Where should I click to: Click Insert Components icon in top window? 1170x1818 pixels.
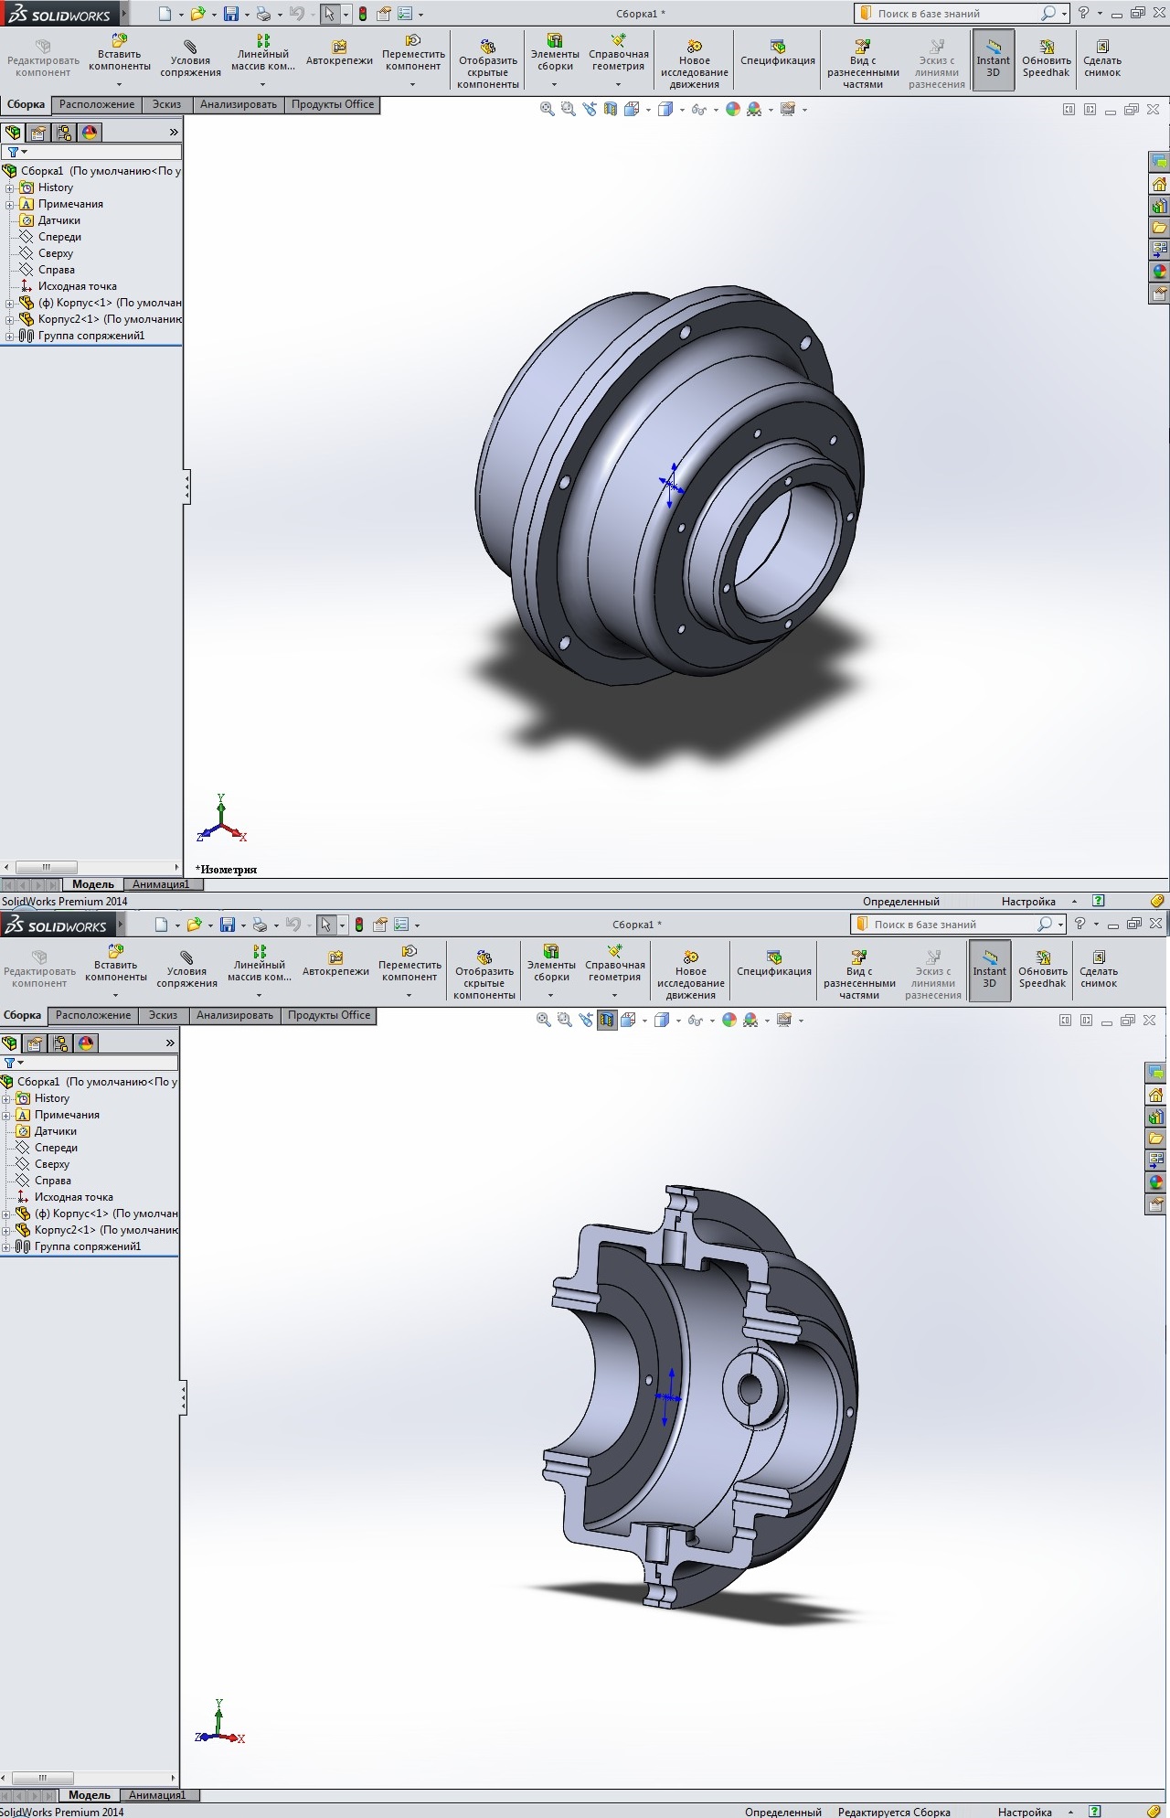click(x=120, y=41)
